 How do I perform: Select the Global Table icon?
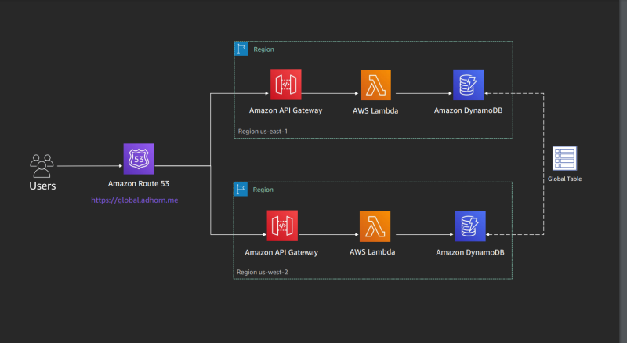(x=564, y=159)
